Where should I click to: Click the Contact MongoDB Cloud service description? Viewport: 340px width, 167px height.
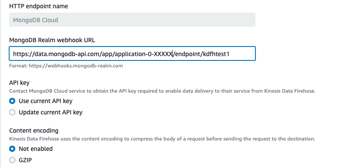point(162,91)
